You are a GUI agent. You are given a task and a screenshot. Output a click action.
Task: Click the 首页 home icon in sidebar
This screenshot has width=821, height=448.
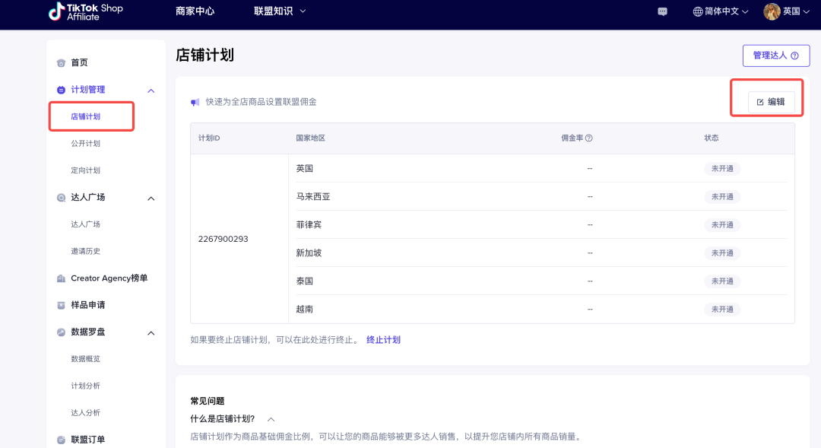tap(61, 63)
